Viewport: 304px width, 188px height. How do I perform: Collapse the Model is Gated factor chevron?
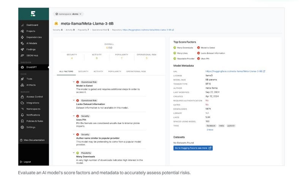pos(74,82)
